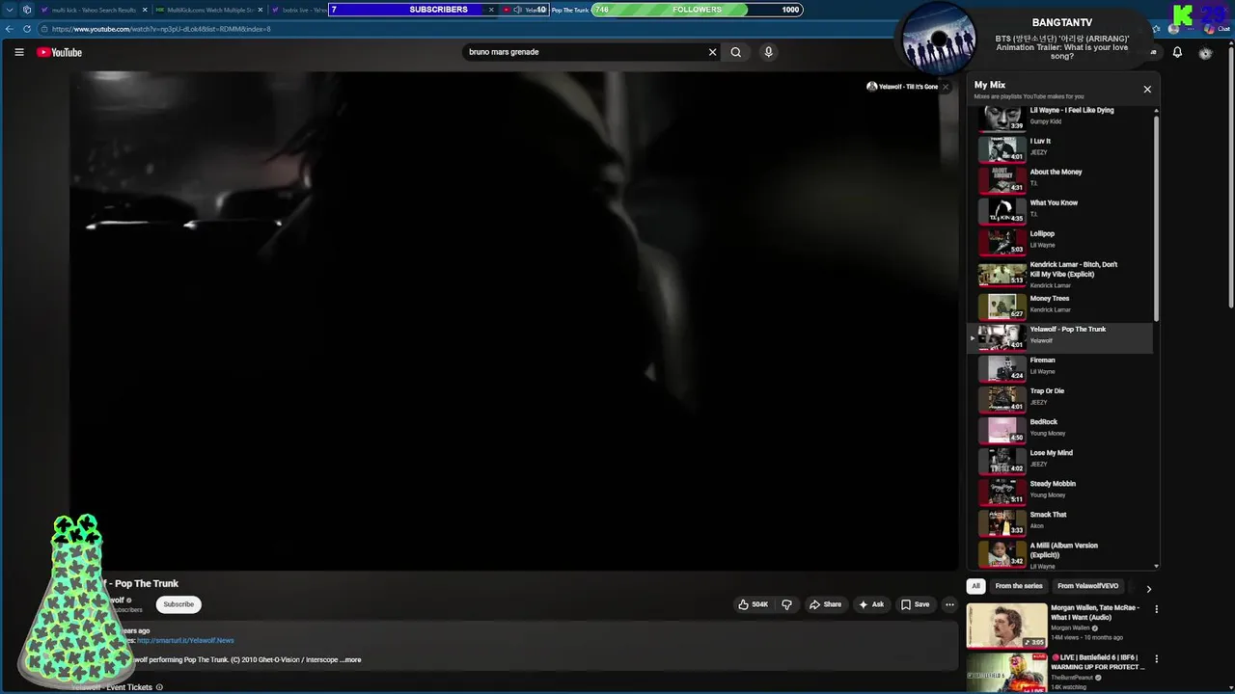Image resolution: width=1235 pixels, height=694 pixels.
Task: Select From YelawolfVEVO filter chip
Action: (1088, 586)
